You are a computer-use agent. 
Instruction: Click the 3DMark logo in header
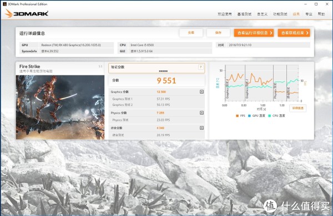click(27, 13)
